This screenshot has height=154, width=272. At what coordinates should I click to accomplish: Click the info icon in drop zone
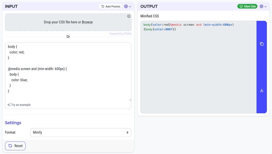point(129,16)
